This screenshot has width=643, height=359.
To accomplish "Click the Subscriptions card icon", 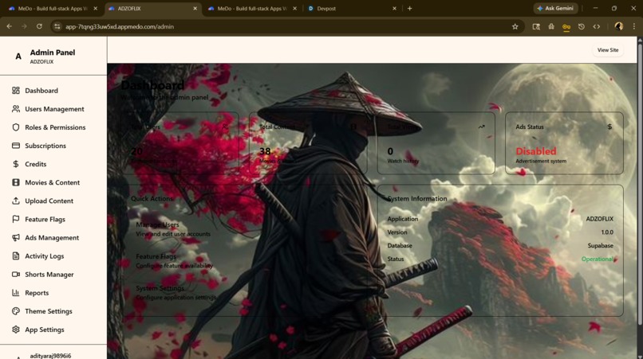I will [16, 146].
